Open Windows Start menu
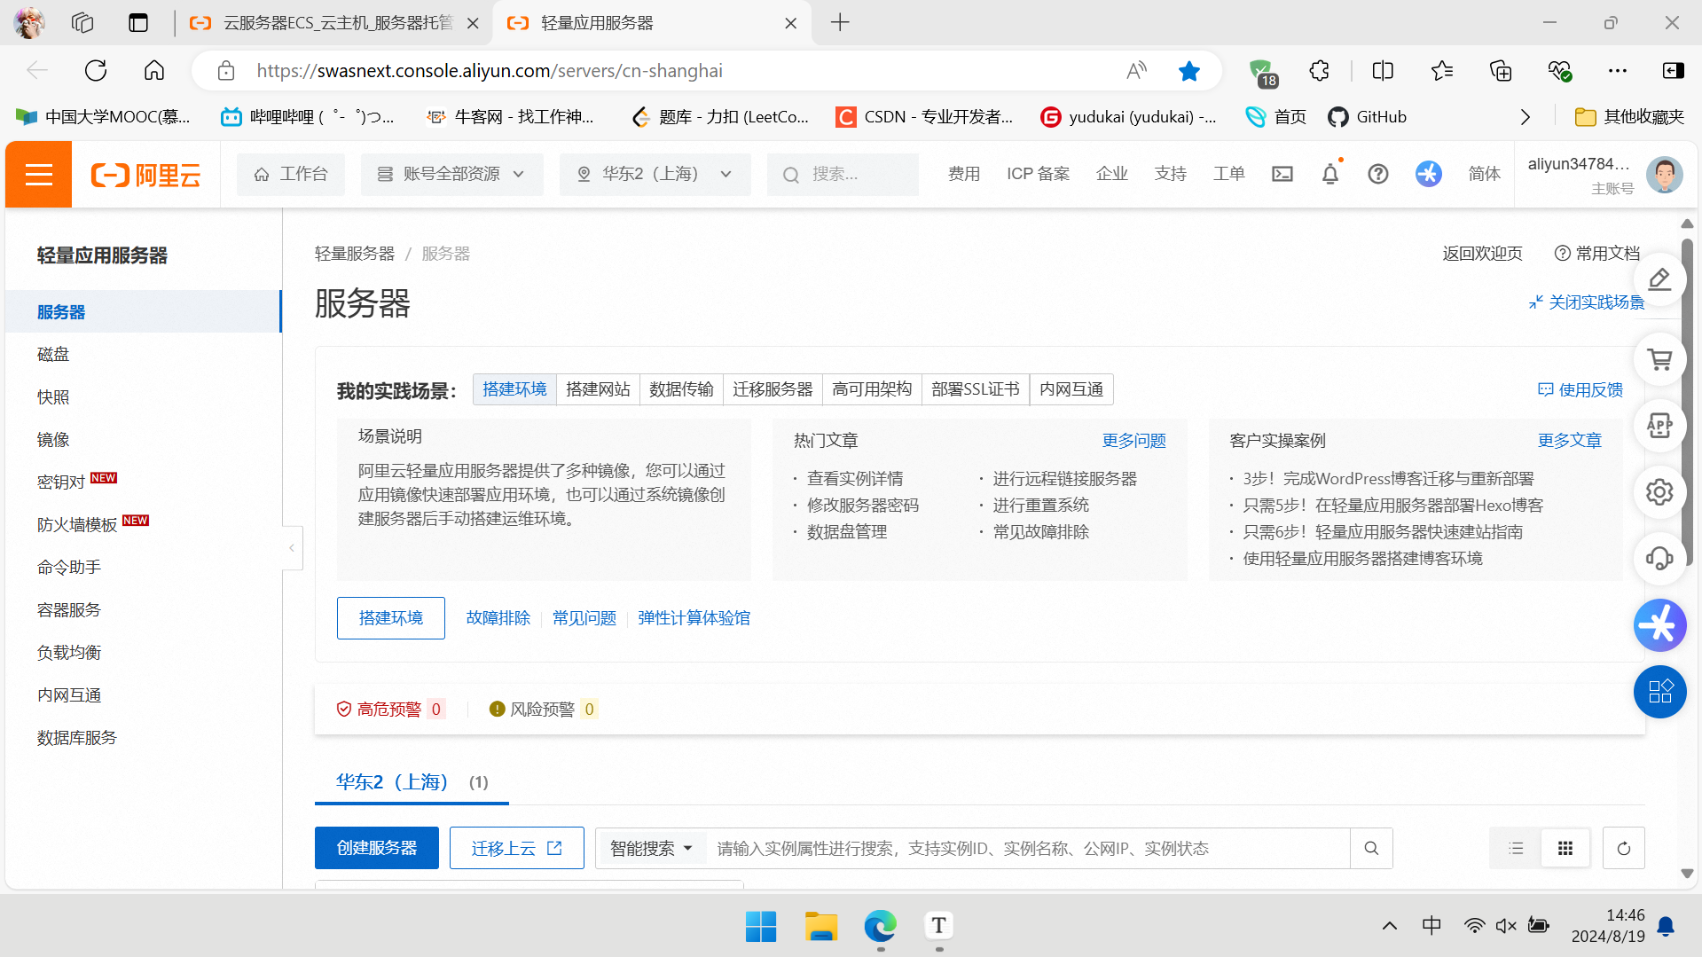 coord(761,926)
